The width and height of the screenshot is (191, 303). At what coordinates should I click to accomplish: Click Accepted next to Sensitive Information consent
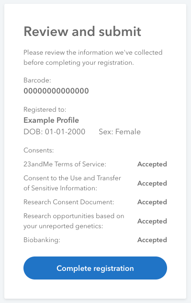(152, 183)
